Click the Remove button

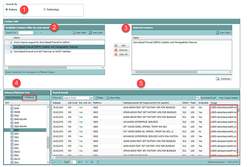[x=121, y=50]
